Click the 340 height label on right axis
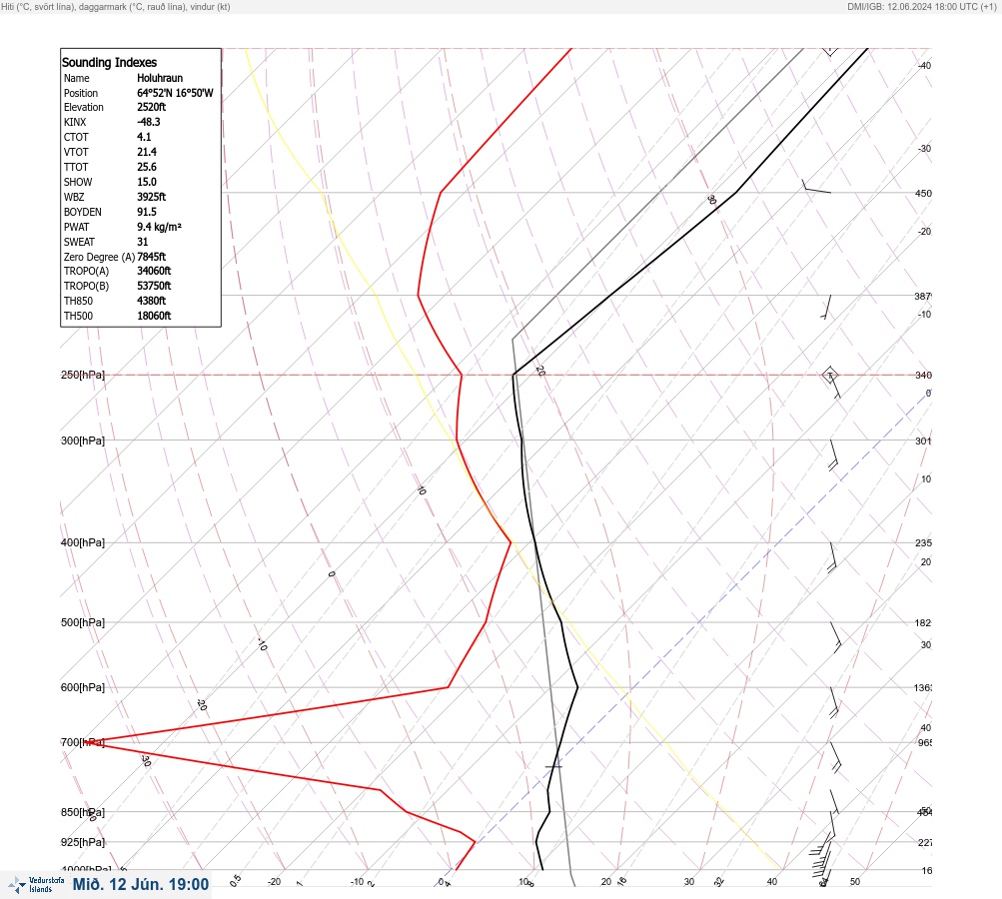Viewport: 1002px width, 899px height. [923, 375]
